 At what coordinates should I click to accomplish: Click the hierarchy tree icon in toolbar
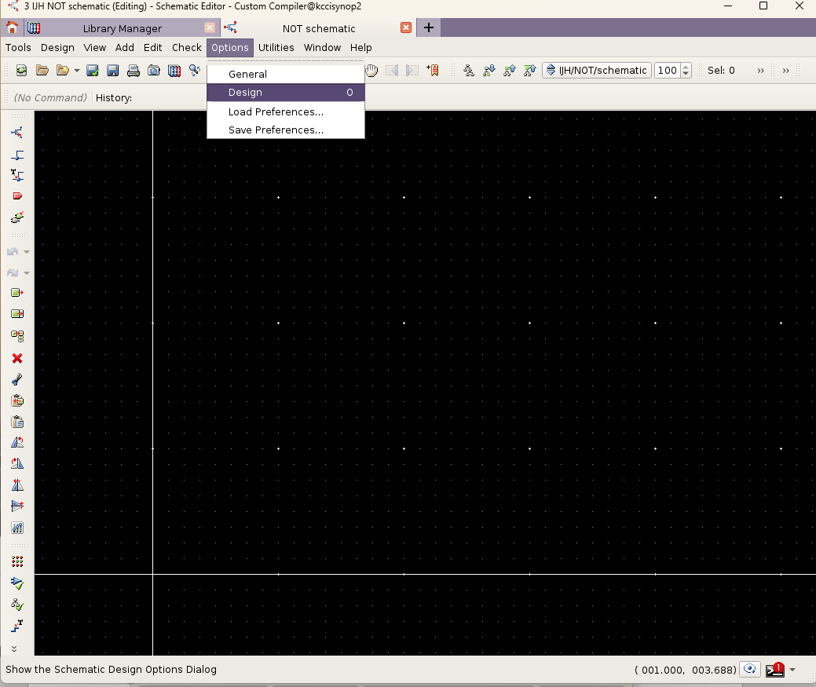point(468,70)
